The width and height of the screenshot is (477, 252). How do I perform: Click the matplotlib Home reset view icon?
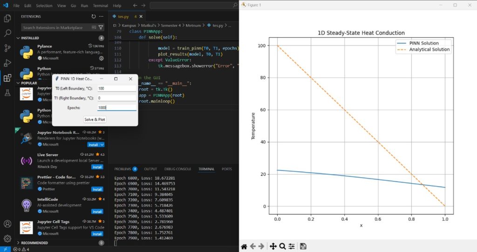tap(244, 246)
